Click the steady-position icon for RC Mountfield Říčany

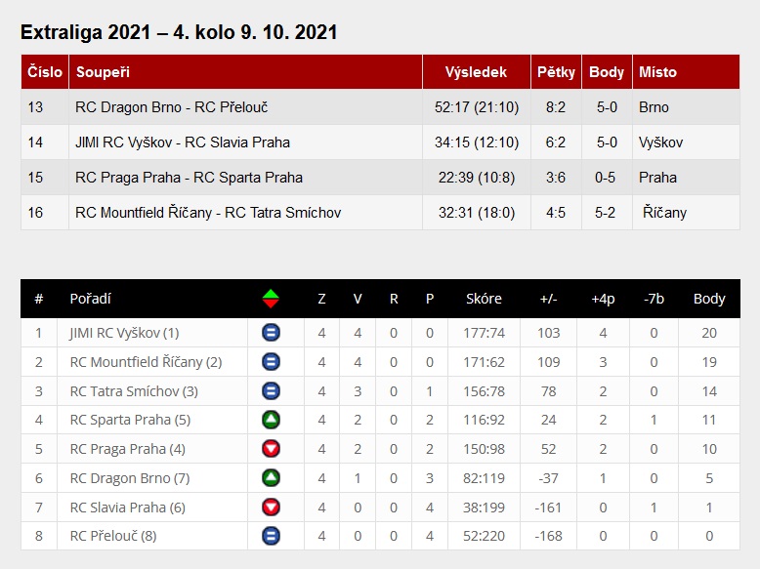pos(271,362)
